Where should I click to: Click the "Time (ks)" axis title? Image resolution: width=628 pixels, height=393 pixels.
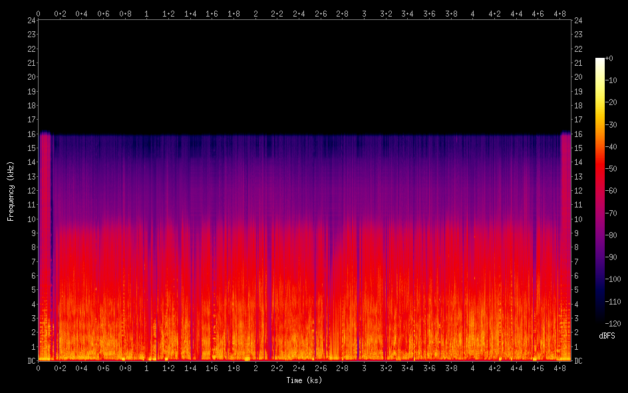point(304,380)
